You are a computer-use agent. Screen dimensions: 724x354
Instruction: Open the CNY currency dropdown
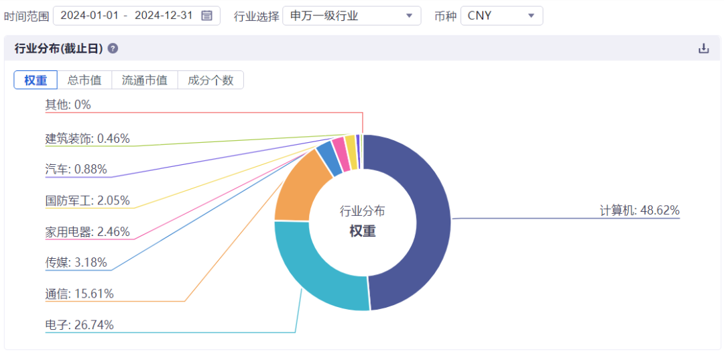502,15
